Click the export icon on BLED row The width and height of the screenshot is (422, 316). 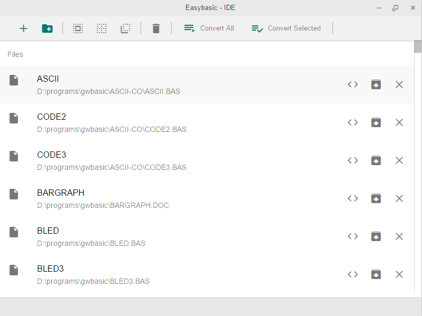point(376,236)
